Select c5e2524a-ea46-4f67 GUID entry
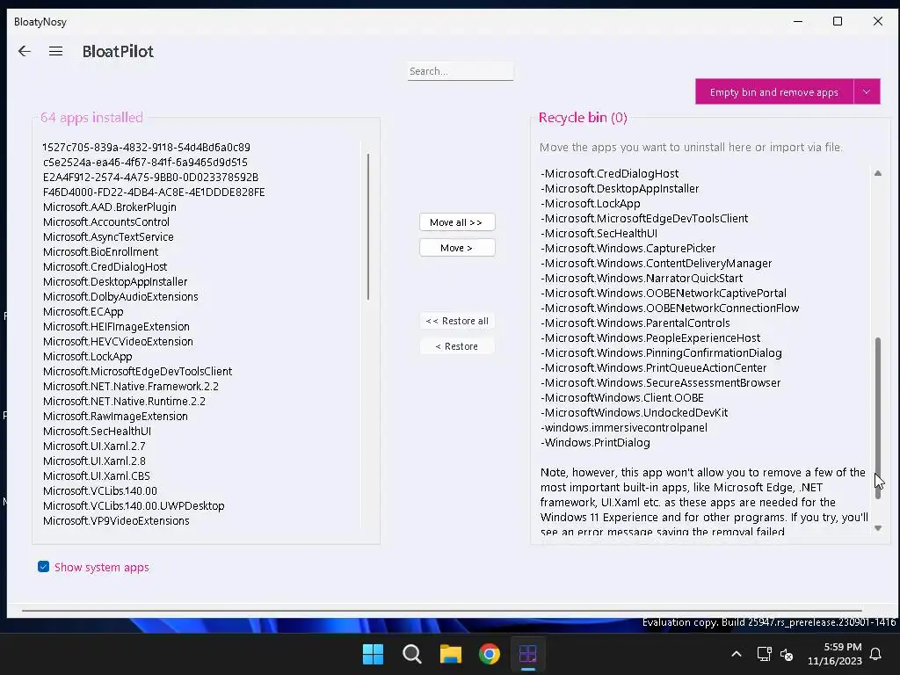Screen dimensions: 900x675 tap(145, 162)
